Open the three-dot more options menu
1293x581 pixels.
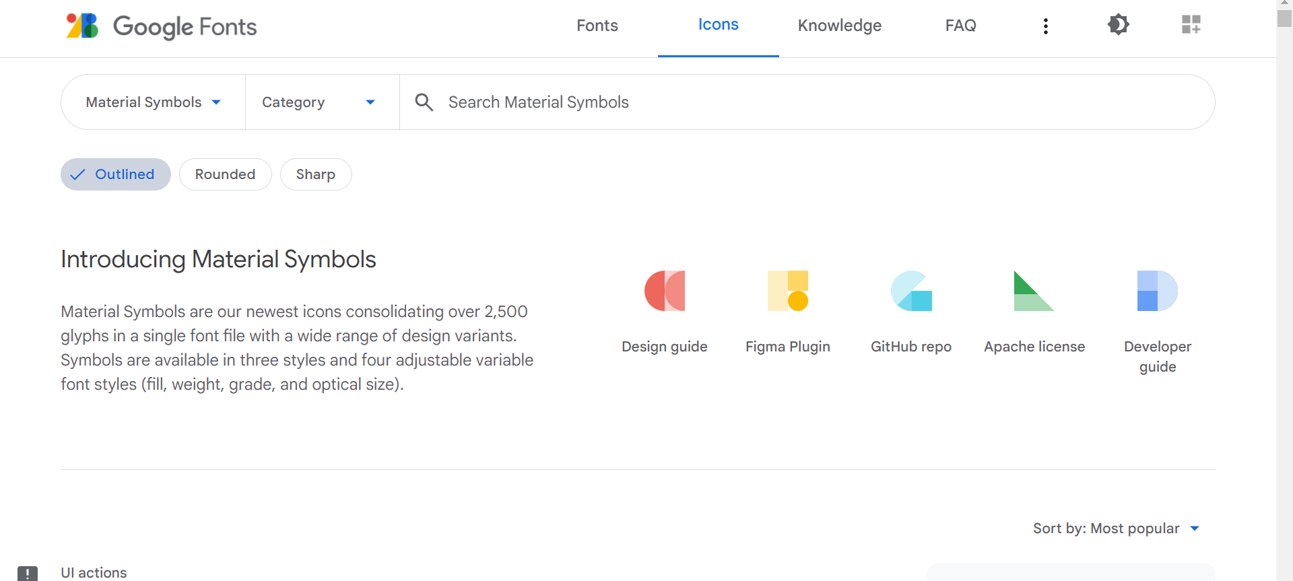[x=1045, y=26]
